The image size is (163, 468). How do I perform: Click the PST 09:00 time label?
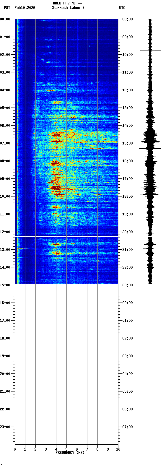pyautogui.click(x=5, y=179)
